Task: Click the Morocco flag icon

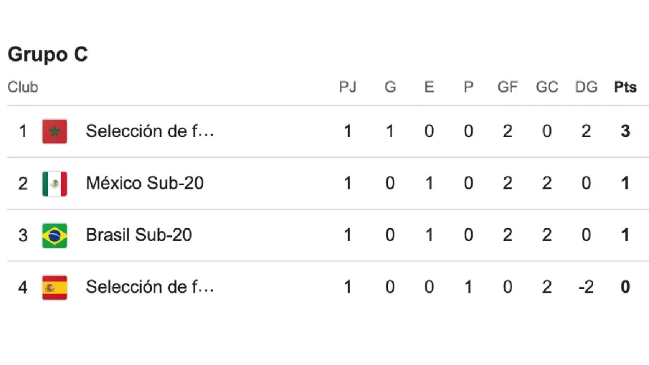Action: click(x=55, y=131)
